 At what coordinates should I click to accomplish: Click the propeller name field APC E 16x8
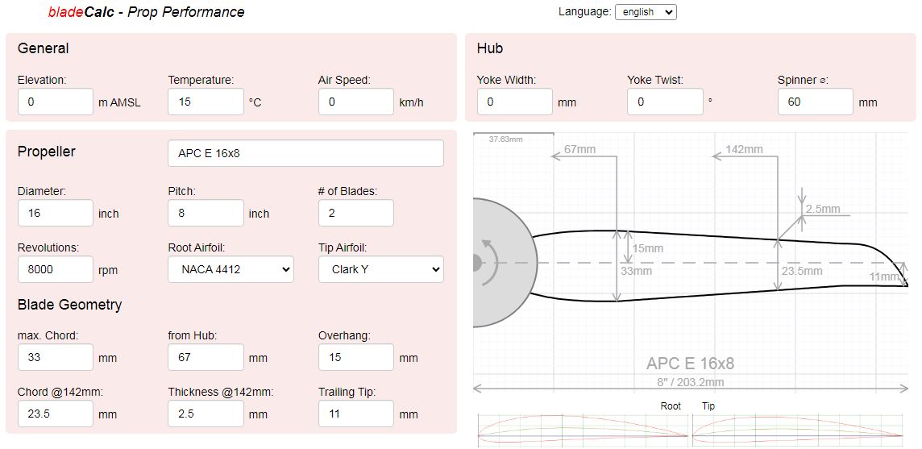click(305, 154)
